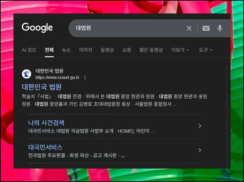Click the 대한민국 법원 site favicon
Image resolution: width=244 pixels, height=182 pixels.
[x=27, y=74]
